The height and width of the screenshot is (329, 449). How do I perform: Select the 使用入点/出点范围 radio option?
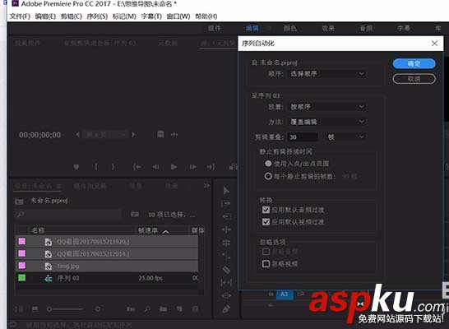[x=268, y=164]
